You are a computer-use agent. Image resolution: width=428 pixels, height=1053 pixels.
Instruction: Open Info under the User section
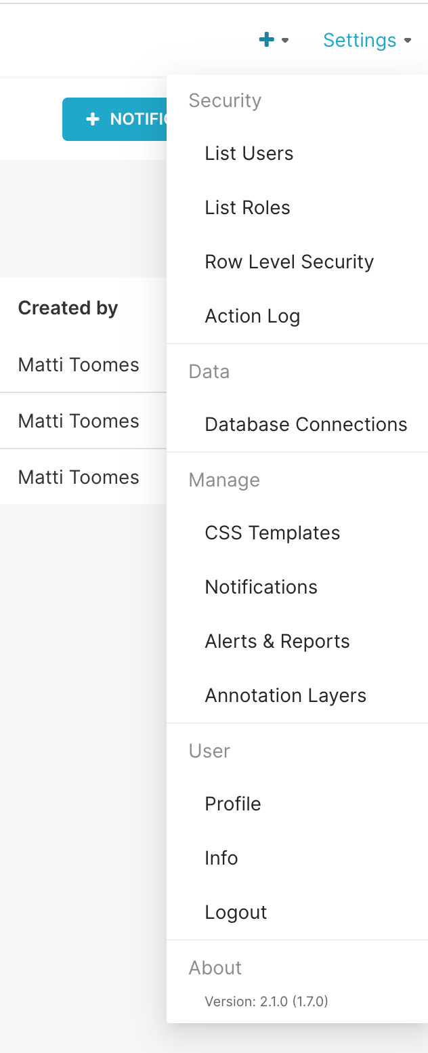[221, 858]
